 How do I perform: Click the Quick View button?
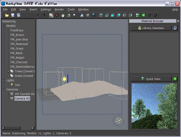tap(151, 79)
